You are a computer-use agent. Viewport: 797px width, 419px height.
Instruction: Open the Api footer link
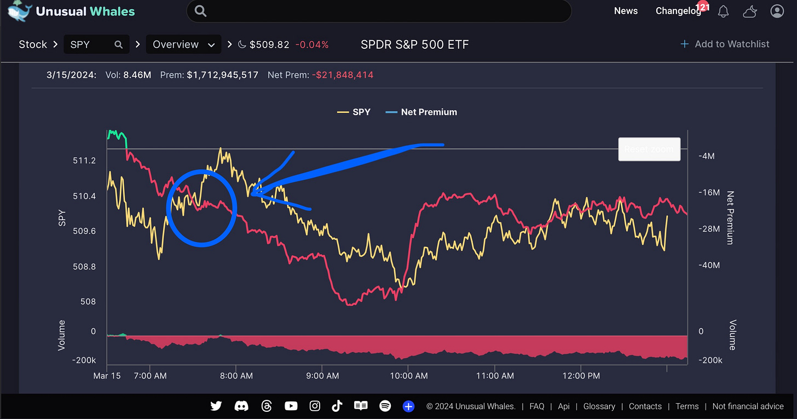point(564,406)
